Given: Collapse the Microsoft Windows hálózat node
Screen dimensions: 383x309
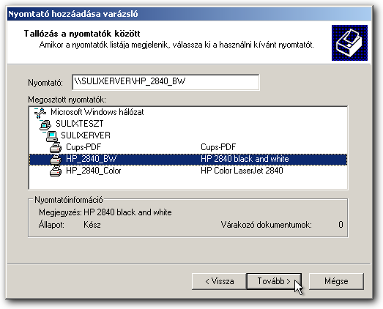Looking at the screenshot, I should (x=36, y=108).
